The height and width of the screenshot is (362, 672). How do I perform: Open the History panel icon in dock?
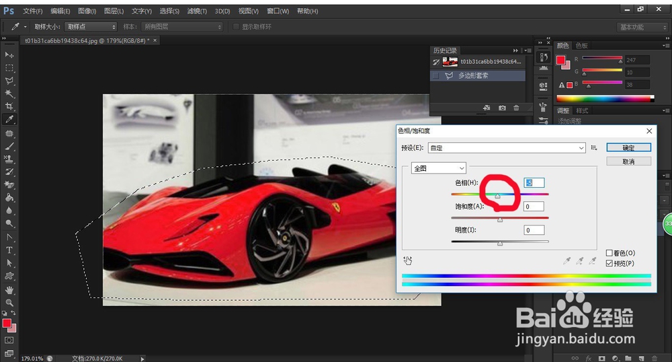click(544, 57)
